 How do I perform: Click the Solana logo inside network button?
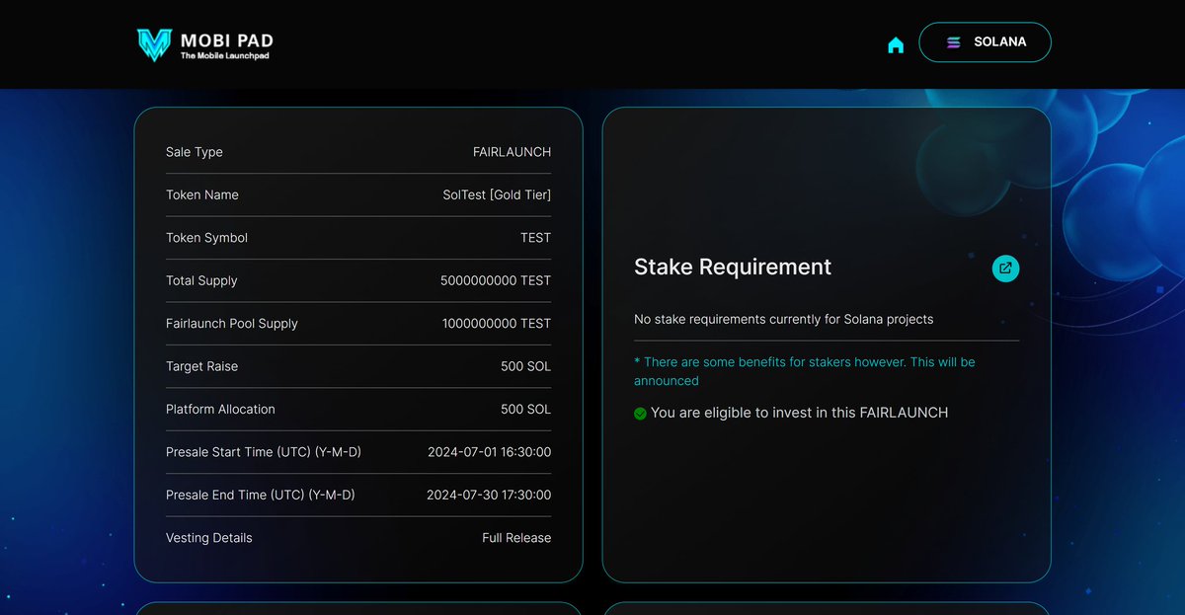[953, 42]
